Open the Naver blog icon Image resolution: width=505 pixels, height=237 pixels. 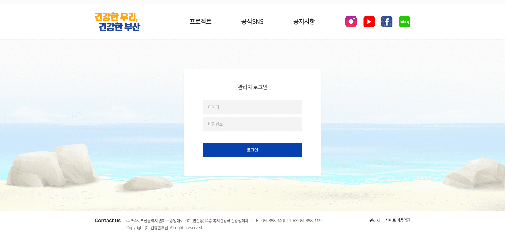[x=405, y=22]
